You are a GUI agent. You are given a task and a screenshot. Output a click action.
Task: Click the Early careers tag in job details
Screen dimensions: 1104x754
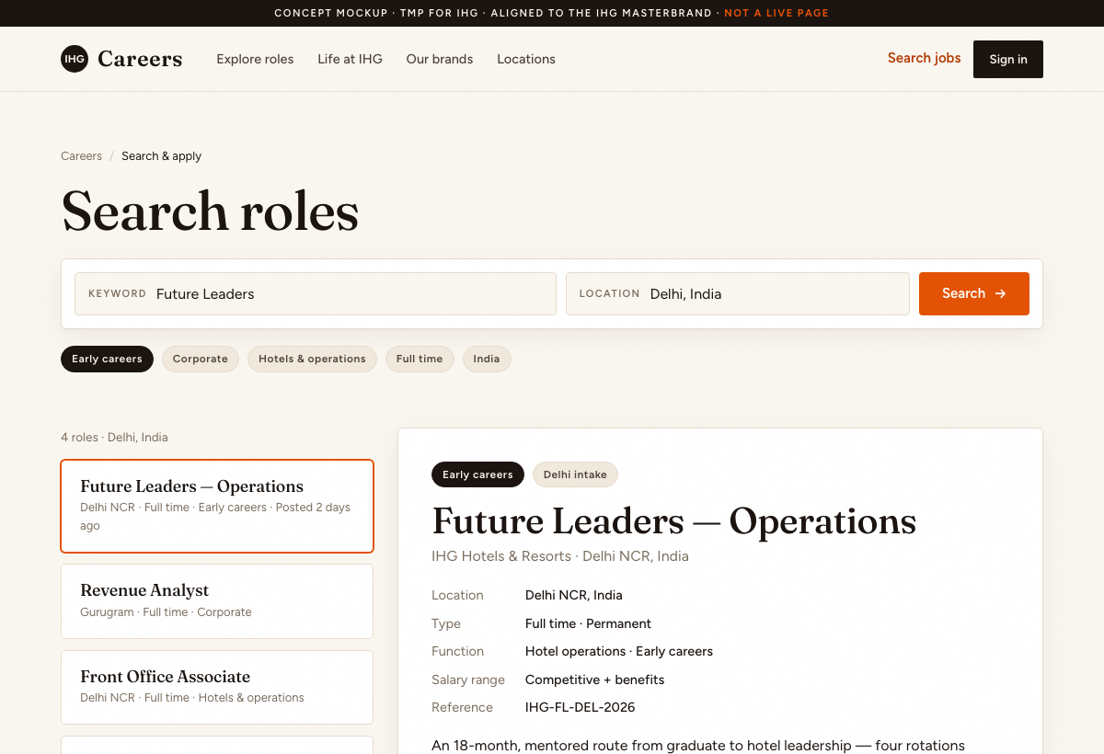click(477, 474)
